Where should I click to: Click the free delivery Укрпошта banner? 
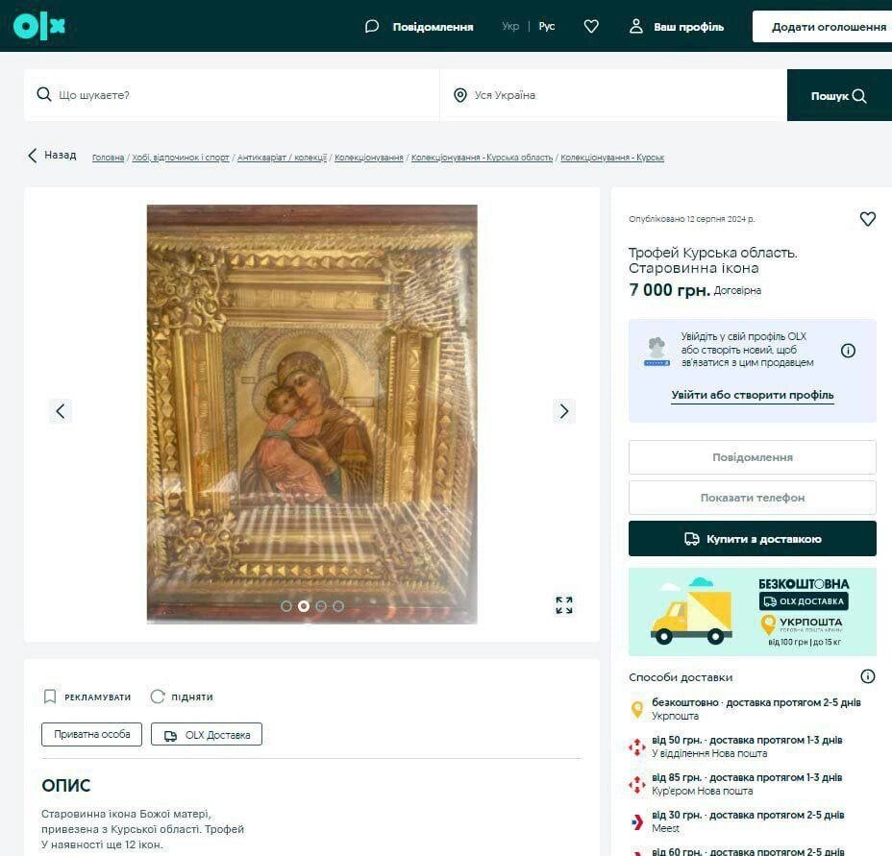point(752,612)
